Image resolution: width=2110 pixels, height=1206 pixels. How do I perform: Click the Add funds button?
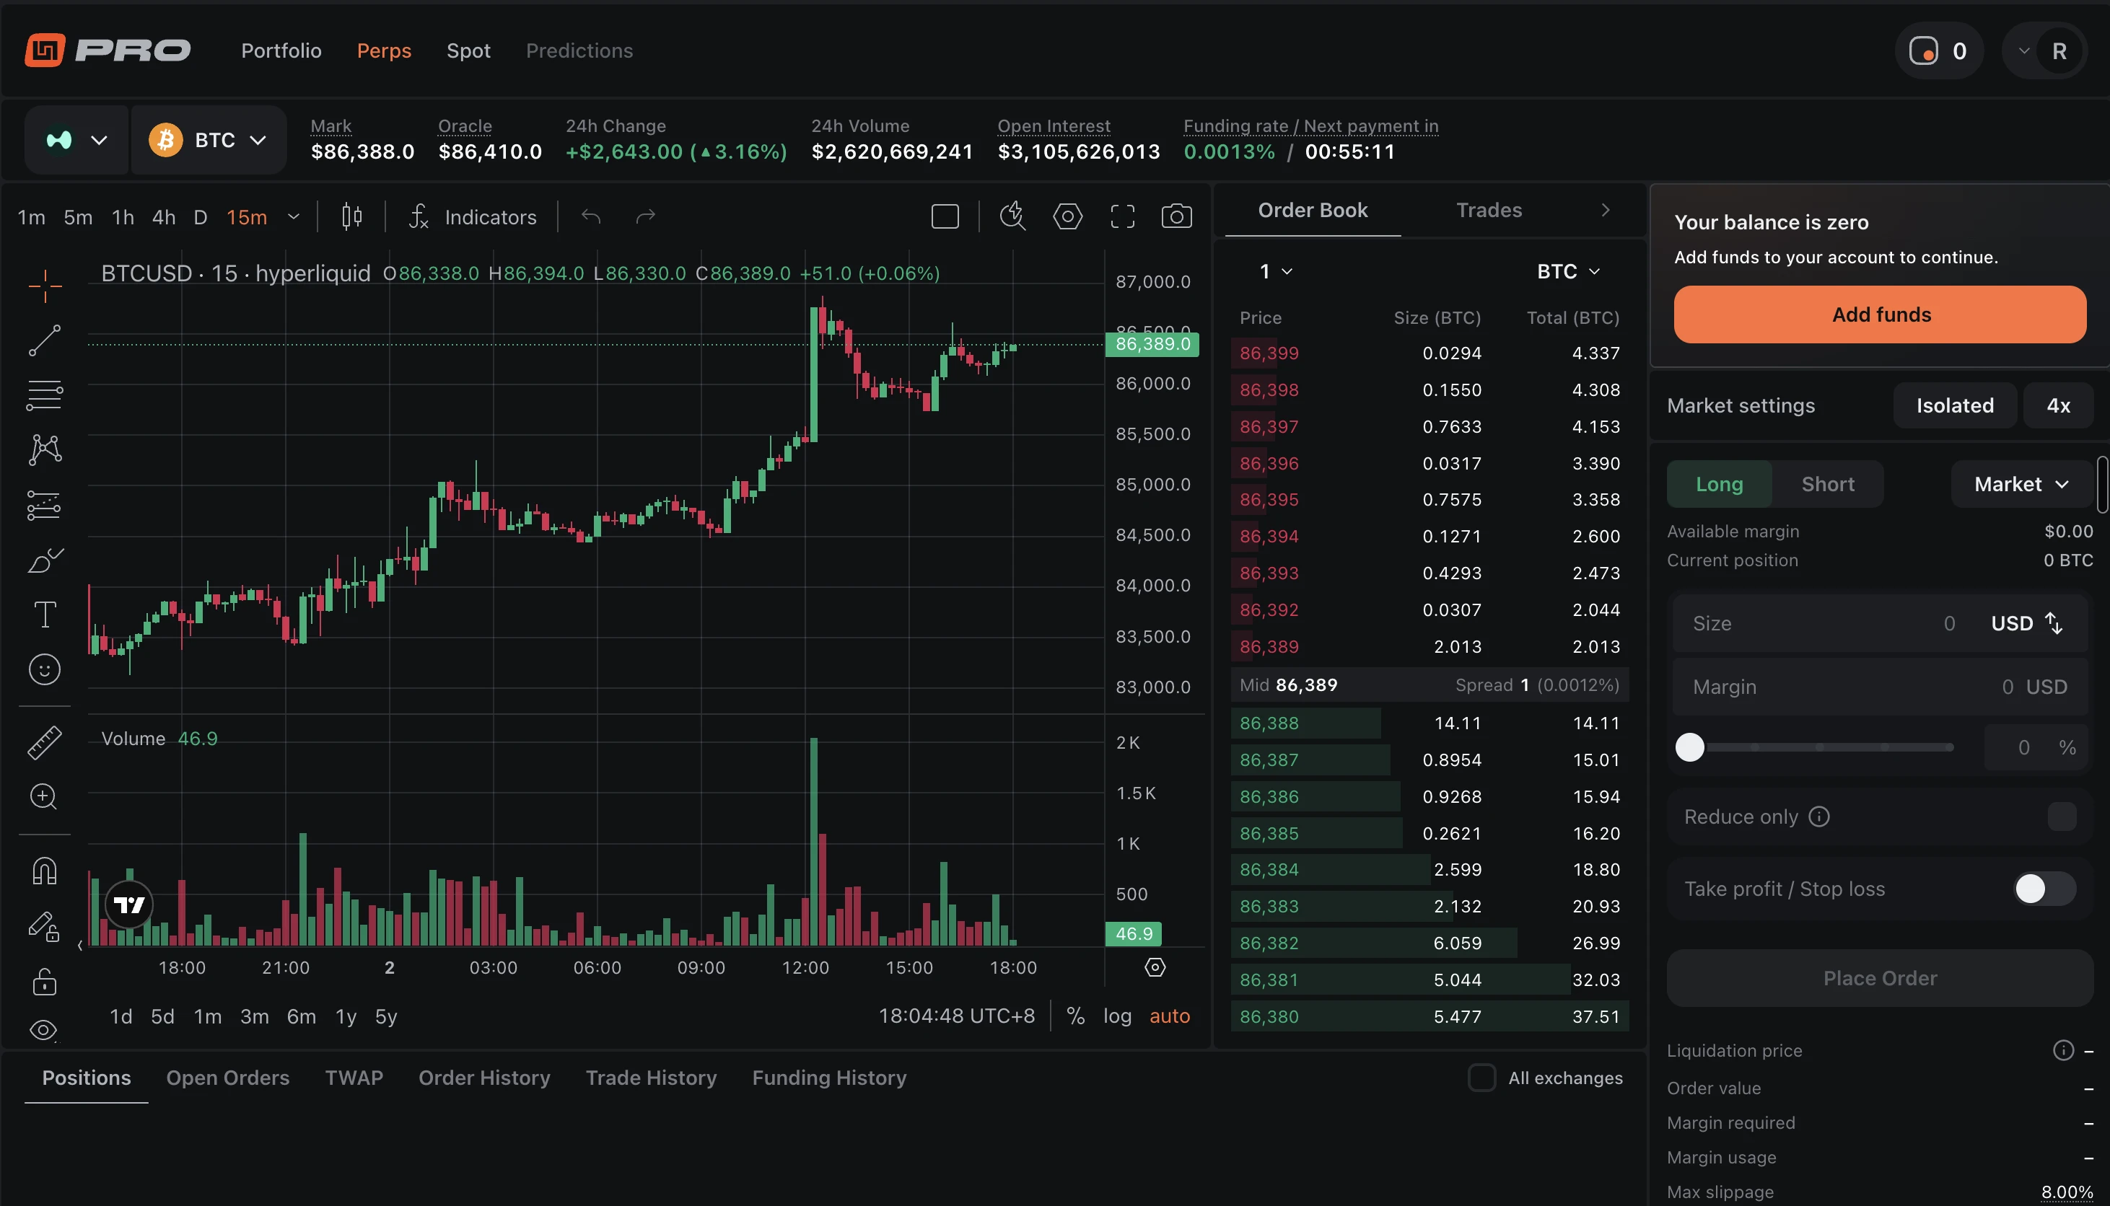(1880, 314)
